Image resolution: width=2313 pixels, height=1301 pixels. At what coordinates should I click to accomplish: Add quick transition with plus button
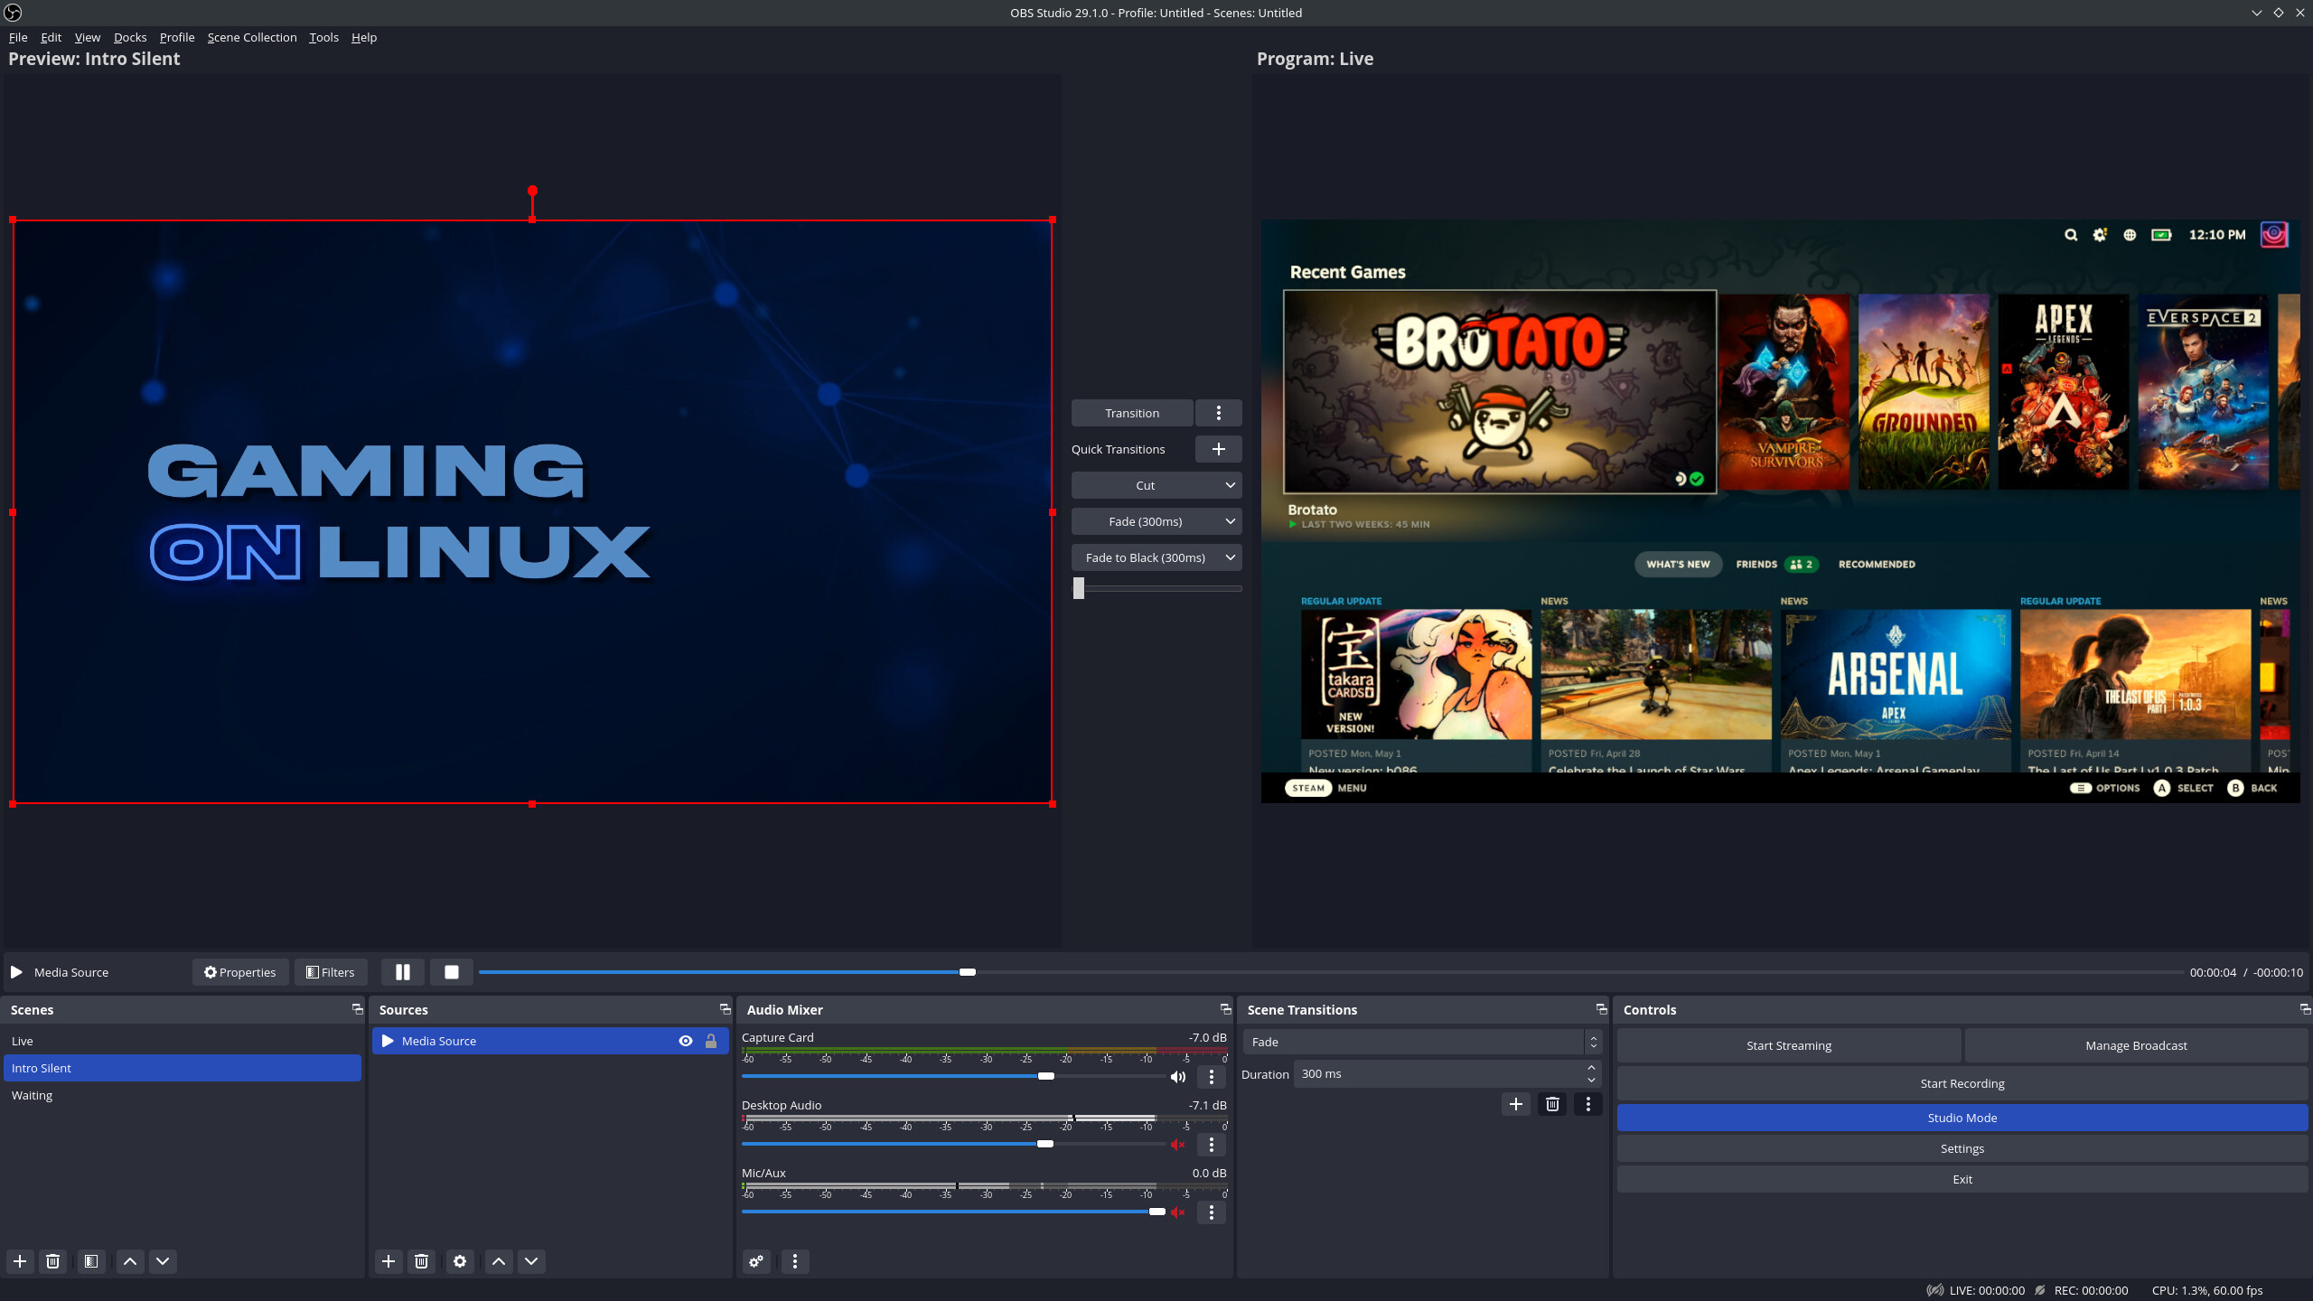point(1218,449)
